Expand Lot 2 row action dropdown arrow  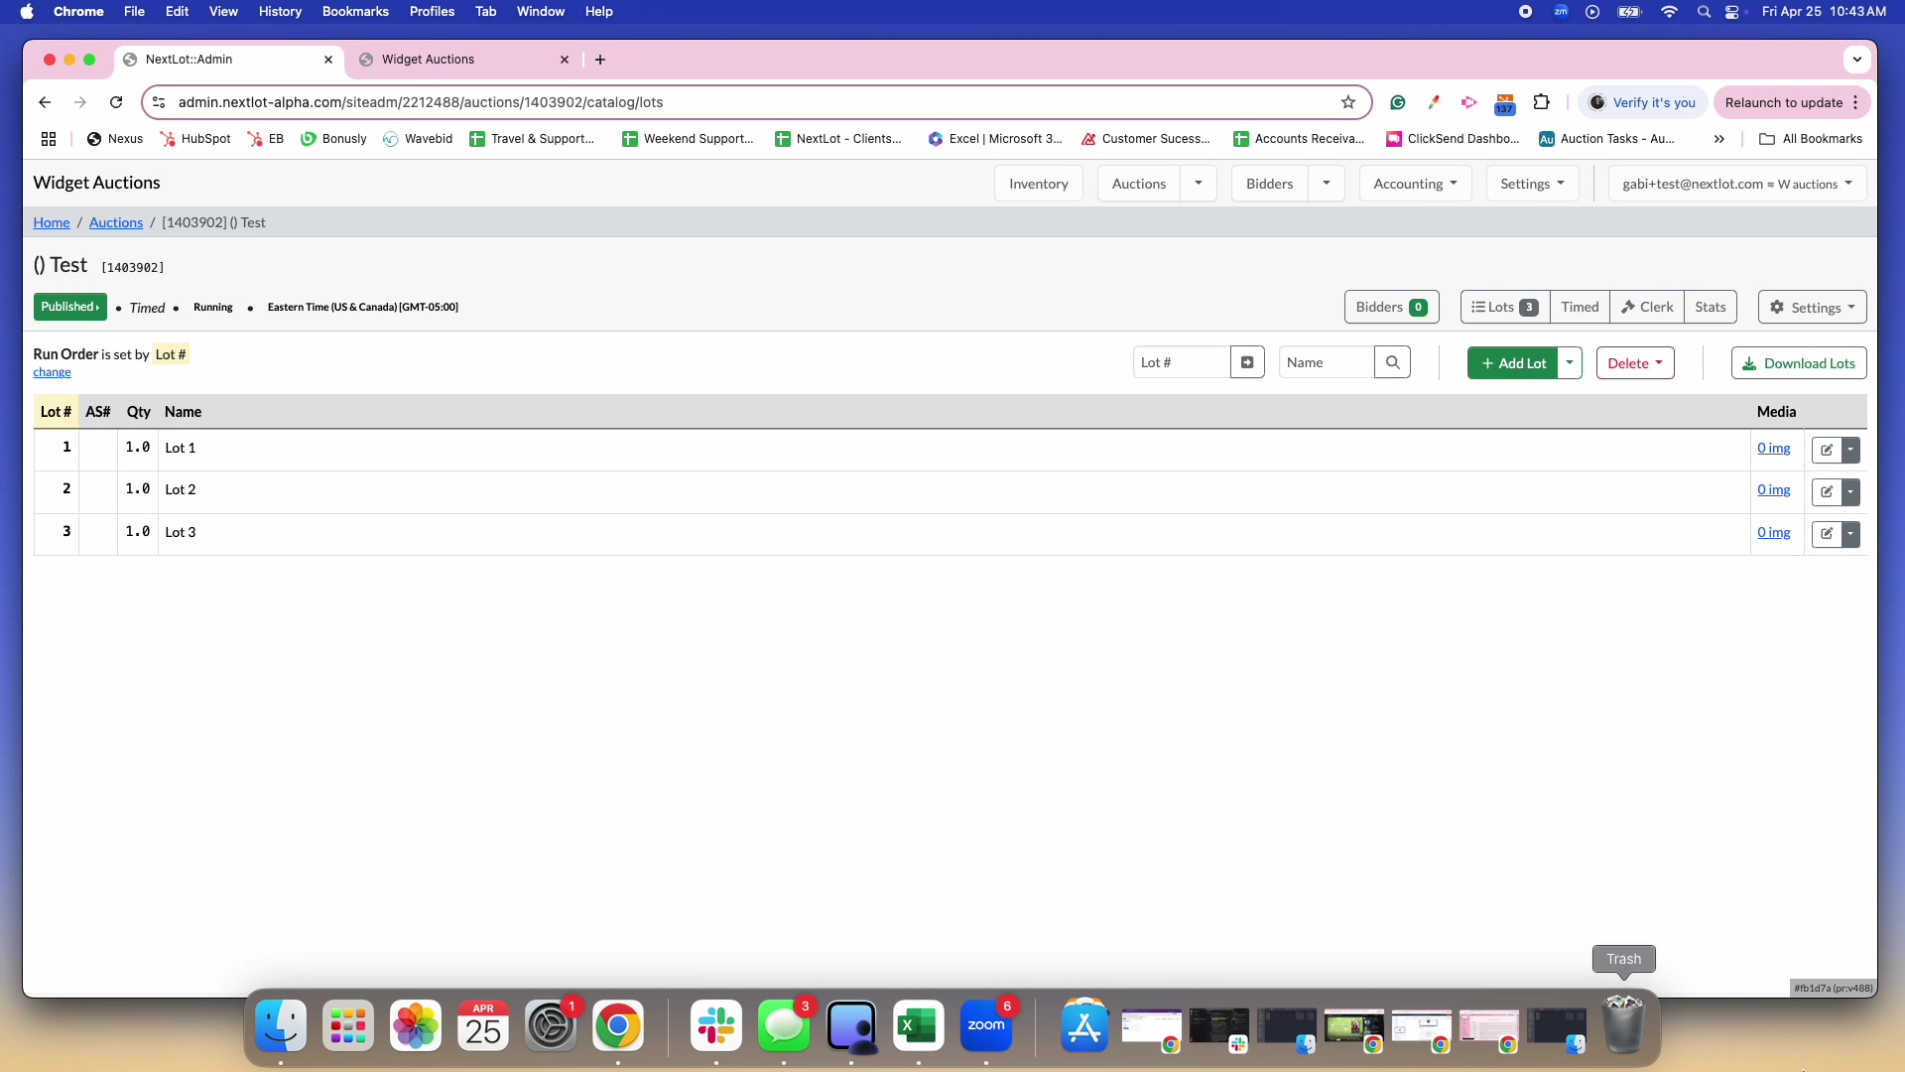click(1850, 491)
